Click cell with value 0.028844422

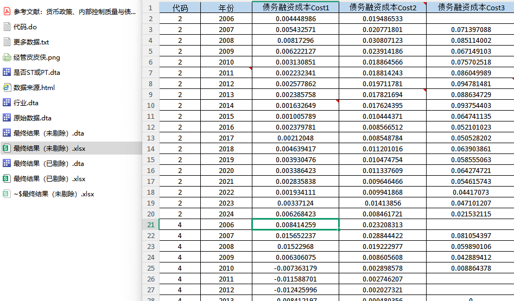[383, 235]
